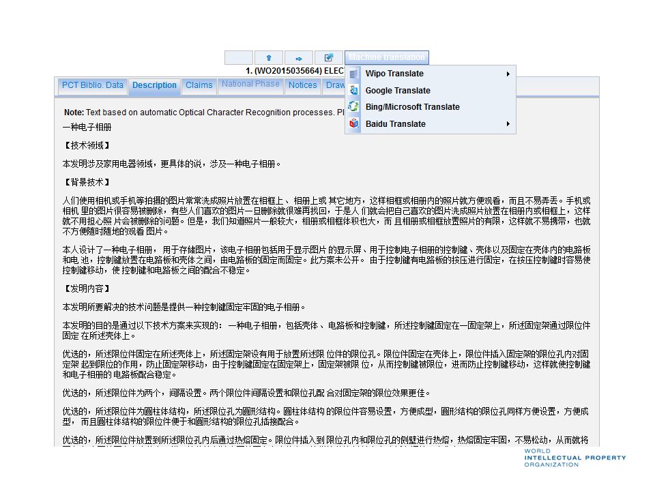This screenshot has height=491, width=655.
Task: Select the Description tab
Action: click(x=155, y=86)
